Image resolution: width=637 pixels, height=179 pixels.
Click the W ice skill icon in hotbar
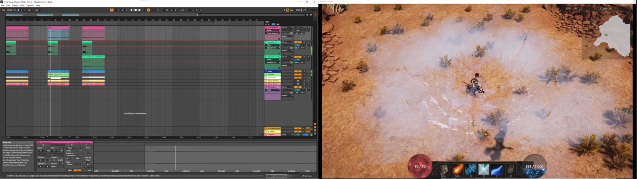[484, 169]
